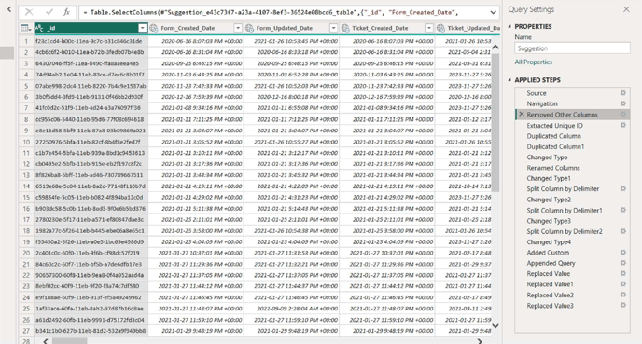Open the _id column filter dropdown
This screenshot has width=642, height=344.
point(142,28)
